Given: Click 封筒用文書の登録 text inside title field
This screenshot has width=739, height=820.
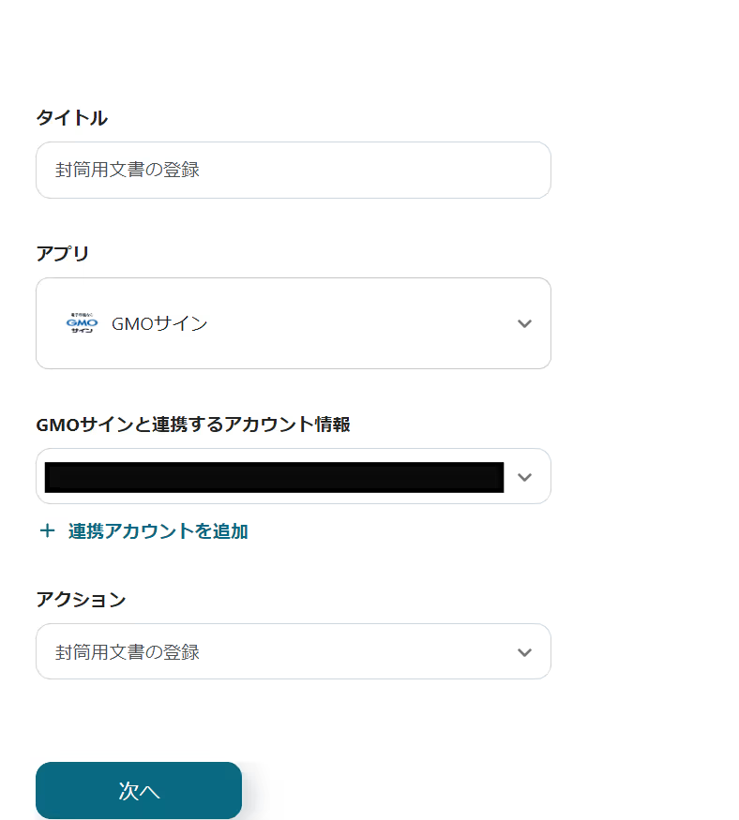Looking at the screenshot, I should (x=128, y=170).
